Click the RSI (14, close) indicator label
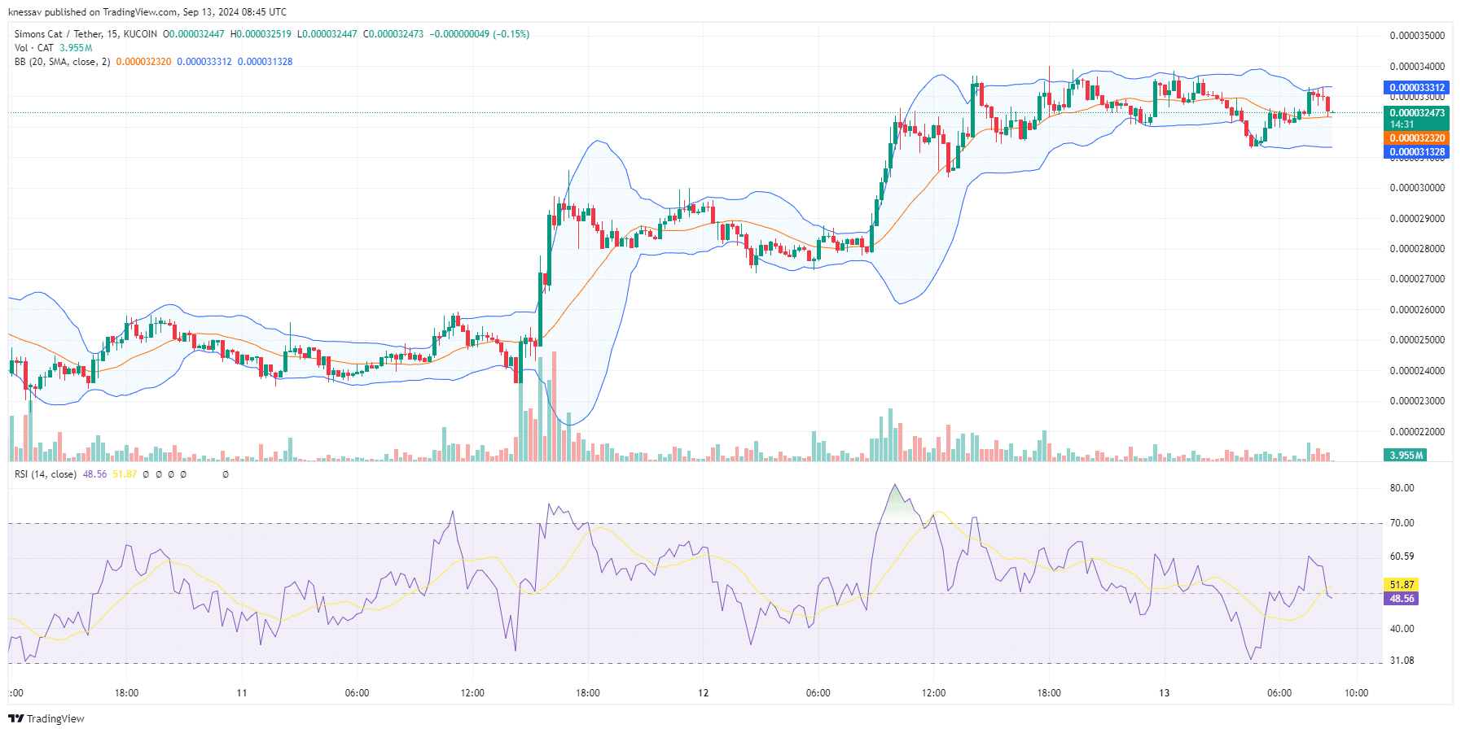The width and height of the screenshot is (1461, 733). pos(46,474)
